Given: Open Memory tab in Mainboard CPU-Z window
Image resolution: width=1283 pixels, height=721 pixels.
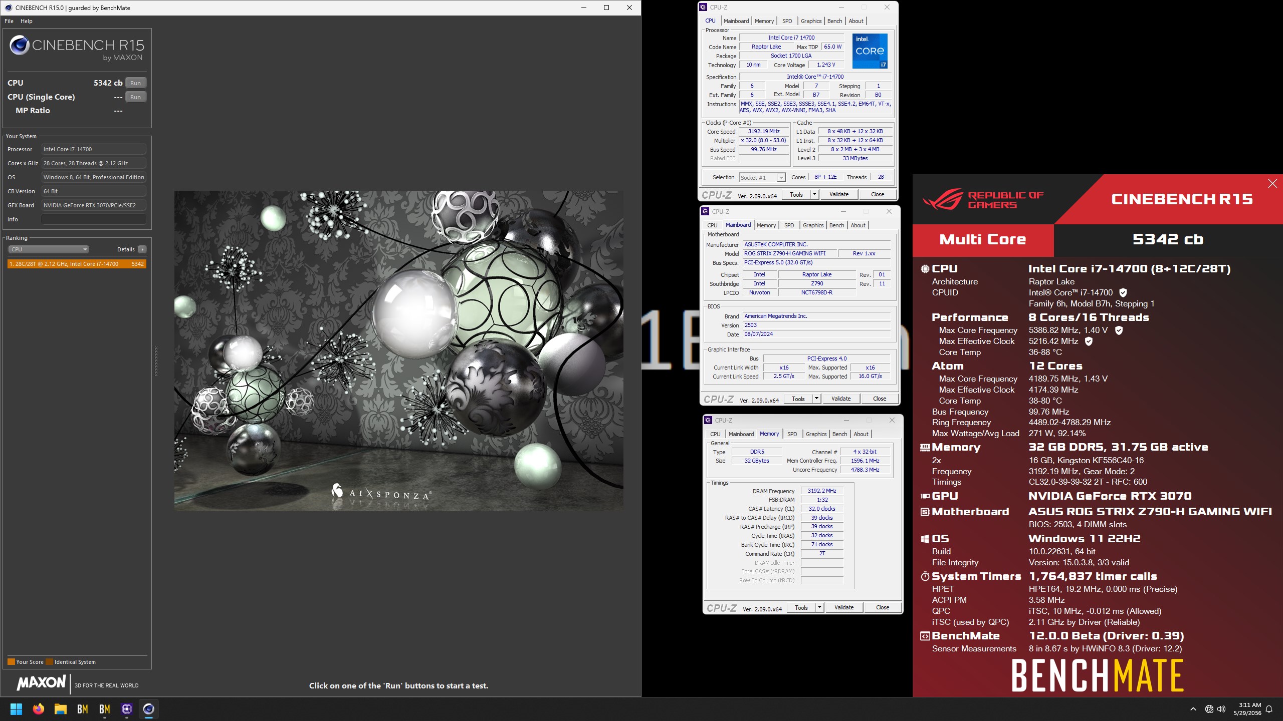Looking at the screenshot, I should [766, 225].
